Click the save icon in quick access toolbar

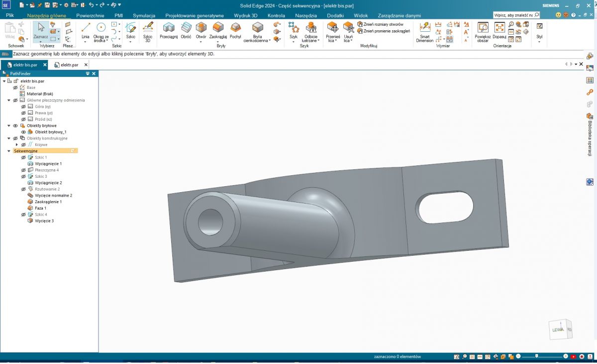pos(47,5)
